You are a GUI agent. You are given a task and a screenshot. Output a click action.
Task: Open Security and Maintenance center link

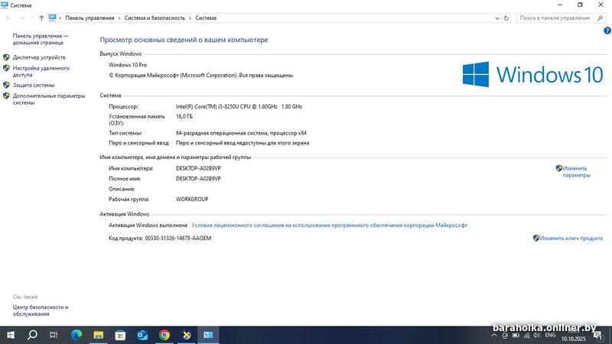click(x=41, y=310)
